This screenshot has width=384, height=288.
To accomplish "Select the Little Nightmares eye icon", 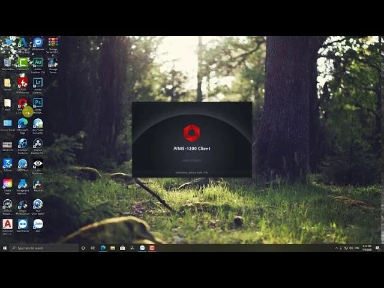I will tap(38, 166).
